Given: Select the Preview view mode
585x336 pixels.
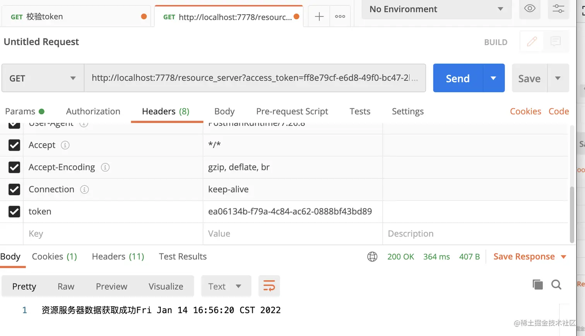Looking at the screenshot, I should (111, 286).
